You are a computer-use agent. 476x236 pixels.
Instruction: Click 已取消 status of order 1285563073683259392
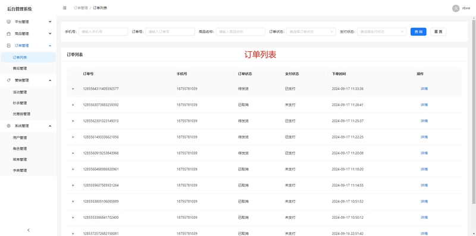(x=243, y=105)
